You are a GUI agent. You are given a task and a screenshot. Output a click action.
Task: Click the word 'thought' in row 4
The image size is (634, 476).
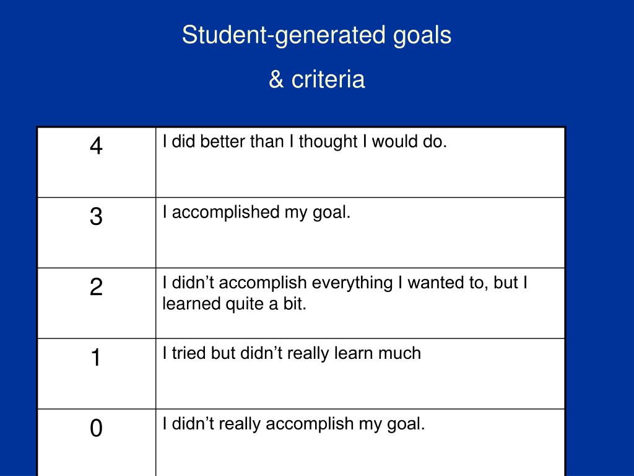click(x=328, y=142)
